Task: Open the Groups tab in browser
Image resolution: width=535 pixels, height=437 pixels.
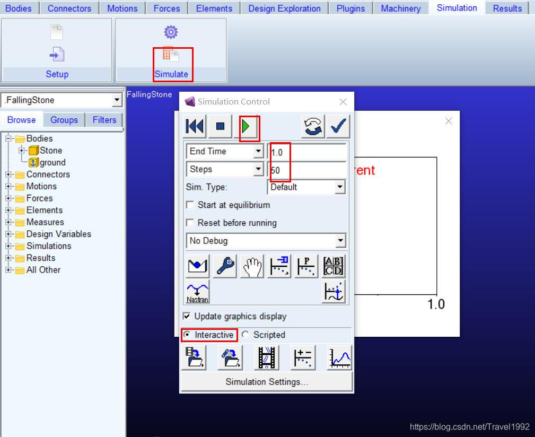Action: 64,120
